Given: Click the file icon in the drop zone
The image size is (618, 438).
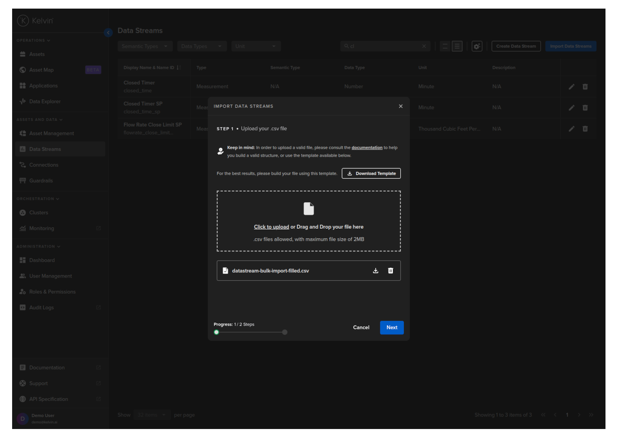Looking at the screenshot, I should point(309,209).
